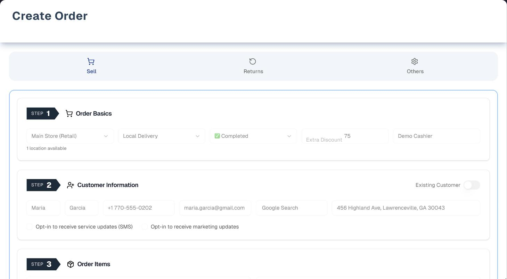Click the Create Order heading

tap(50, 16)
